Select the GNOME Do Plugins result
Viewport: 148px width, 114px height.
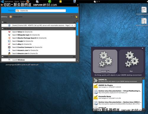point(118,86)
